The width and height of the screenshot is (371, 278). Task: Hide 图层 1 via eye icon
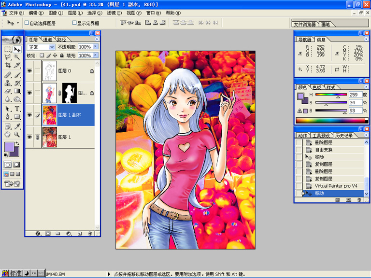point(29,137)
